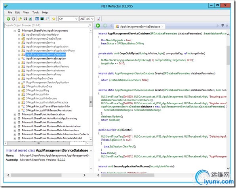The image size is (236, 188).
Task: Click the green Back toolbar arrow
Action: tap(8, 19)
